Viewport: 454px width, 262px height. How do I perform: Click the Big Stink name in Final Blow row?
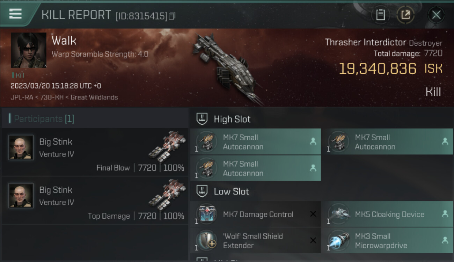point(56,142)
